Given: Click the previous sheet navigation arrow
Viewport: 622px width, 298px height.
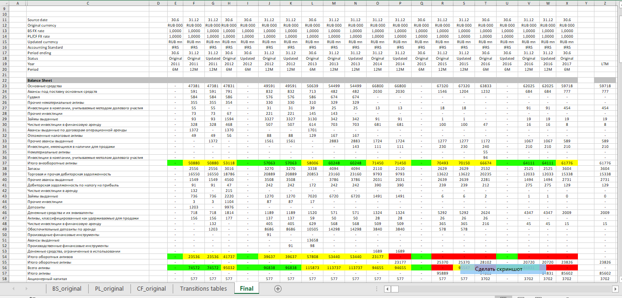Looking at the screenshot, I should (x=13, y=289).
